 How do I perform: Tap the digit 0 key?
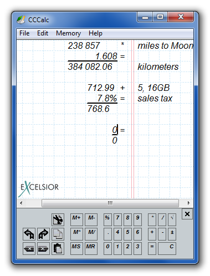pyautogui.click(x=107, y=248)
